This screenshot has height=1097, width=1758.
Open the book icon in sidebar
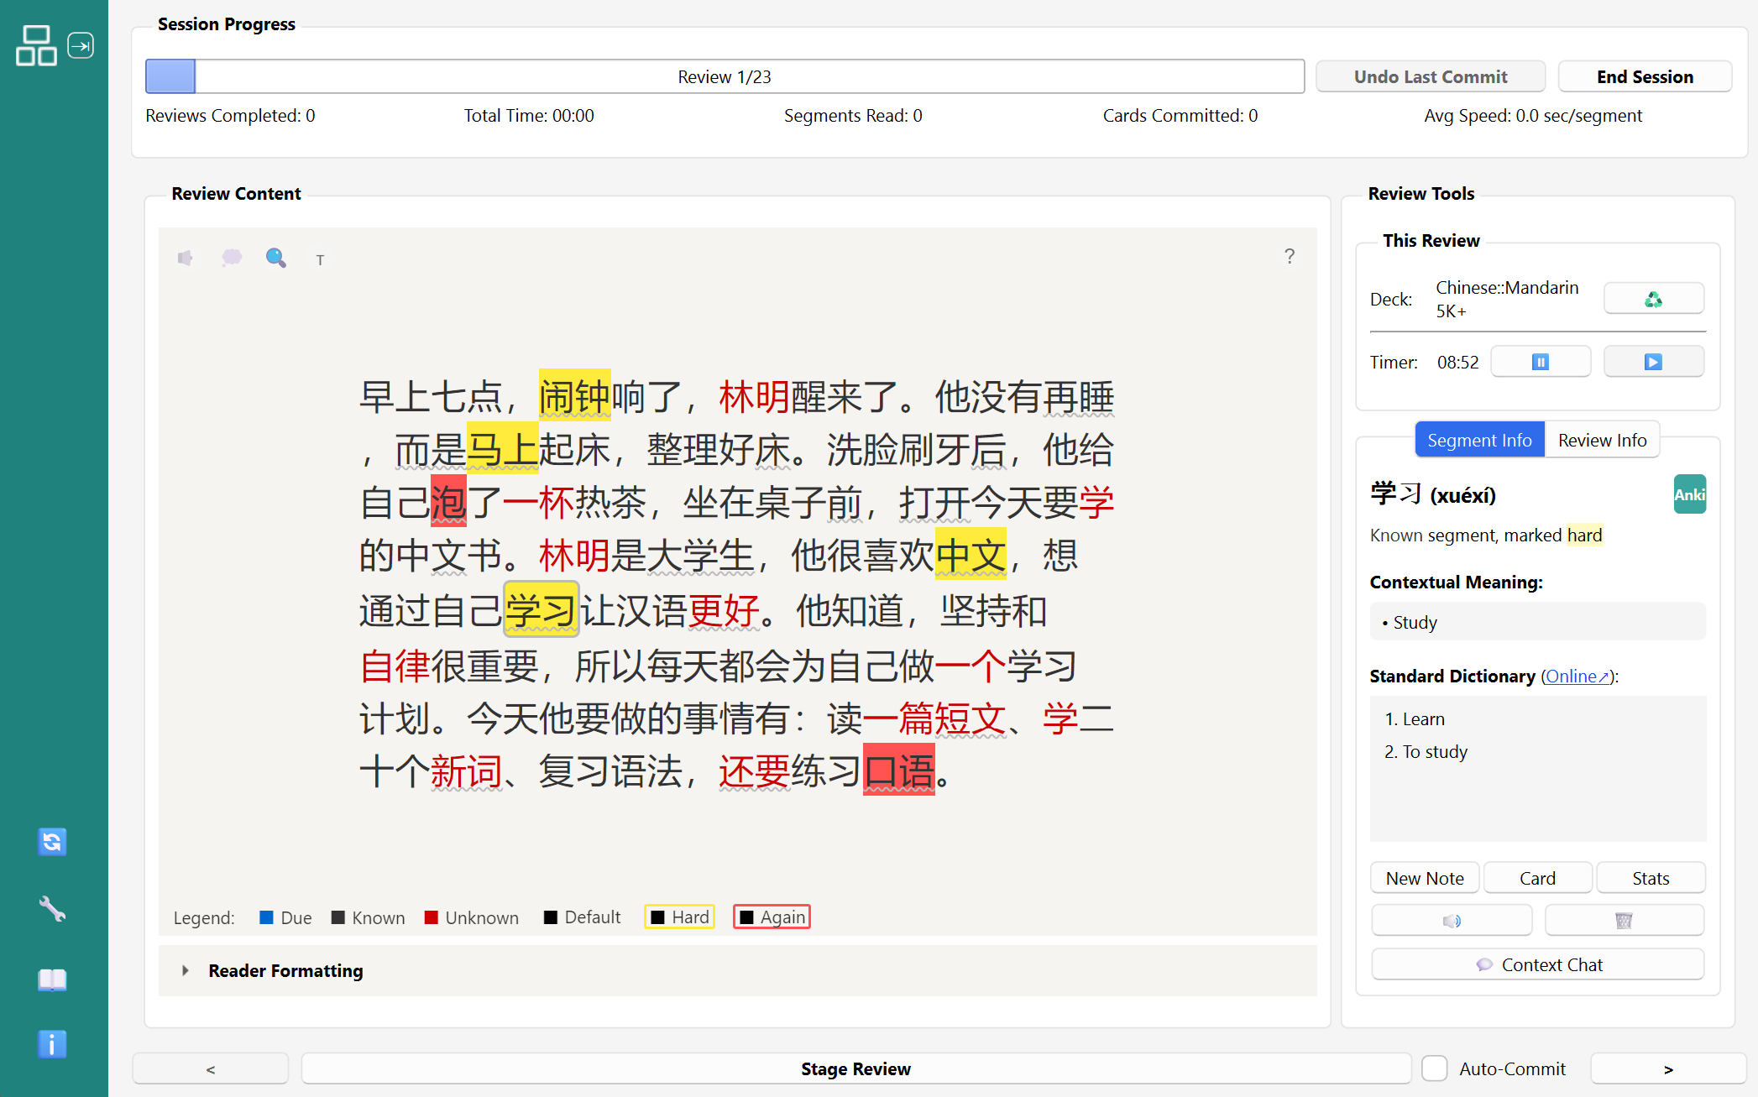pos(52,979)
